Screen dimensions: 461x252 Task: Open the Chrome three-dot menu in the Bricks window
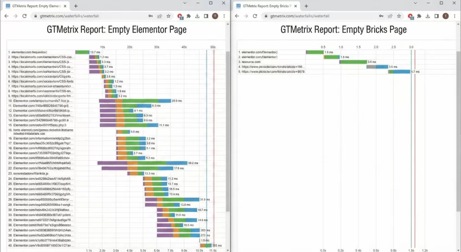[x=454, y=16]
